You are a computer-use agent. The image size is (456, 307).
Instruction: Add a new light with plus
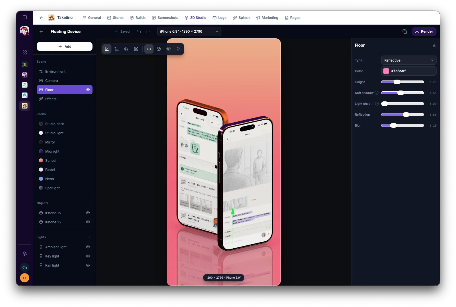(89, 237)
